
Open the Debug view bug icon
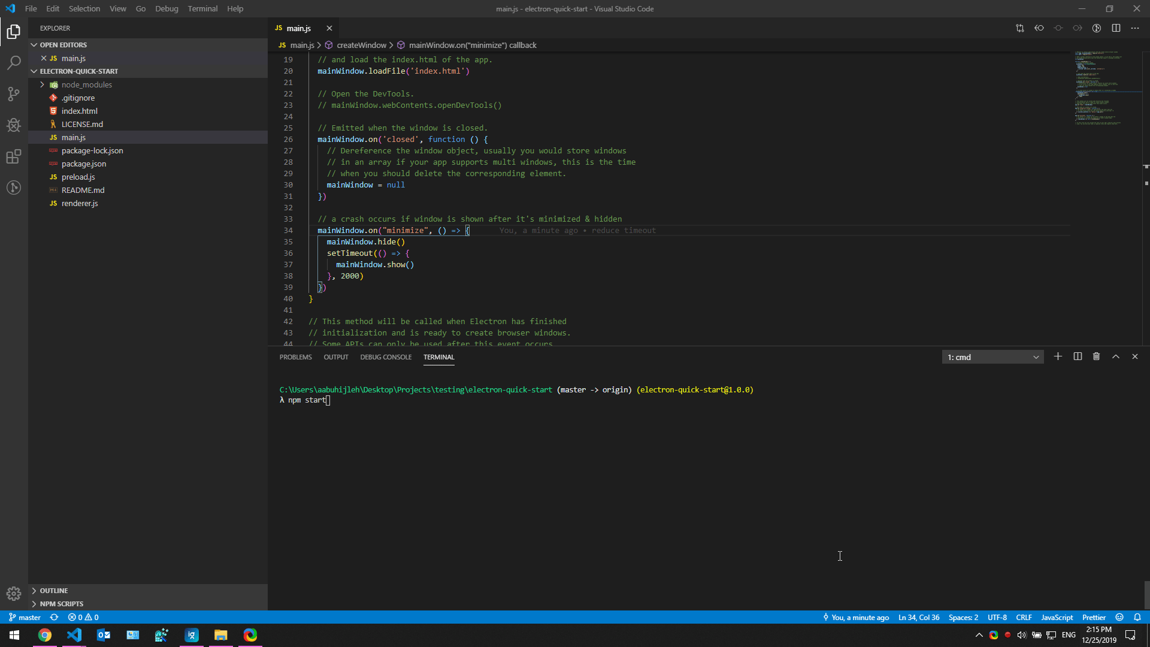pyautogui.click(x=14, y=125)
